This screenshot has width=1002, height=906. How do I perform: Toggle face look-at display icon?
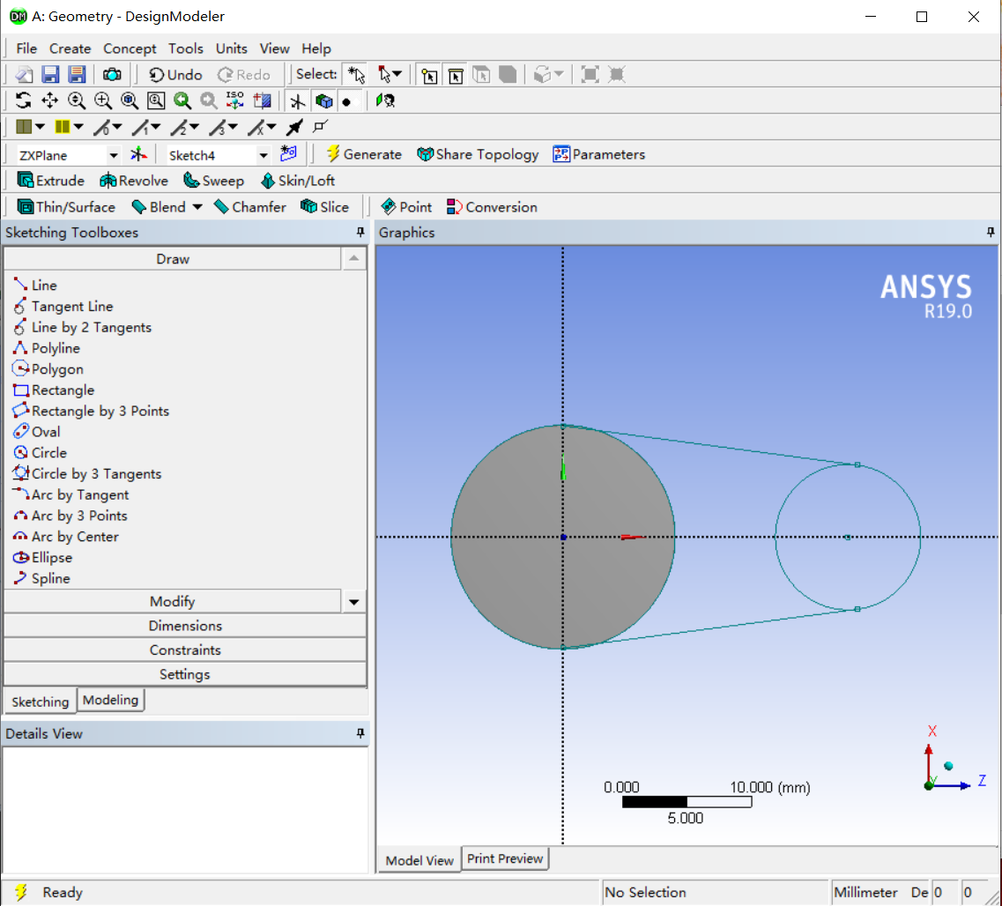coord(385,100)
